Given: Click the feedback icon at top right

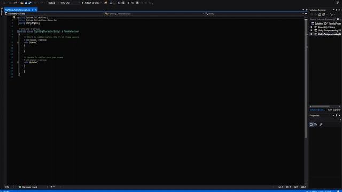Looking at the screenshot, I should click(x=338, y=3).
